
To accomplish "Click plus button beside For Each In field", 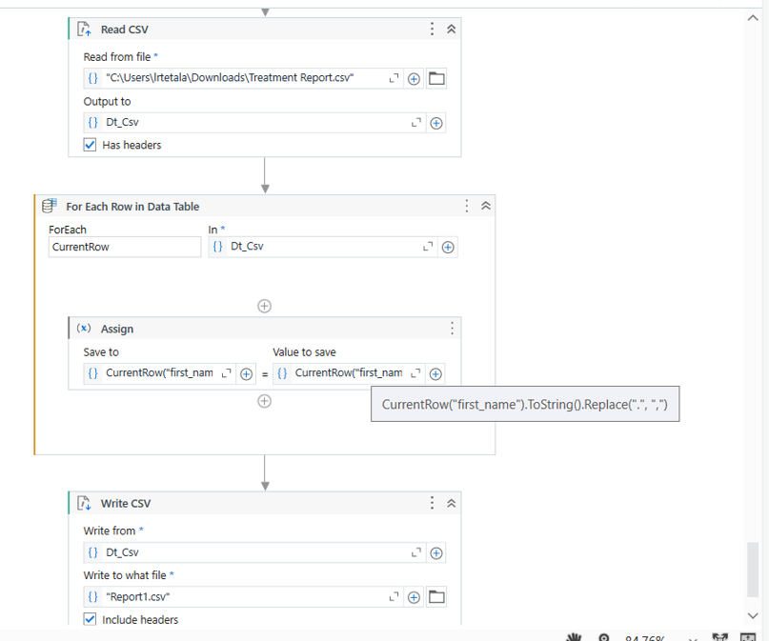I will (448, 247).
